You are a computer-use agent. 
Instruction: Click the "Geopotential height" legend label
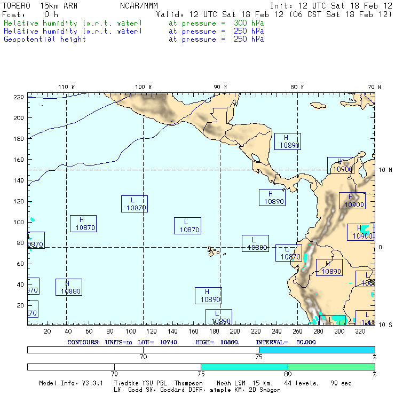[x=45, y=39]
